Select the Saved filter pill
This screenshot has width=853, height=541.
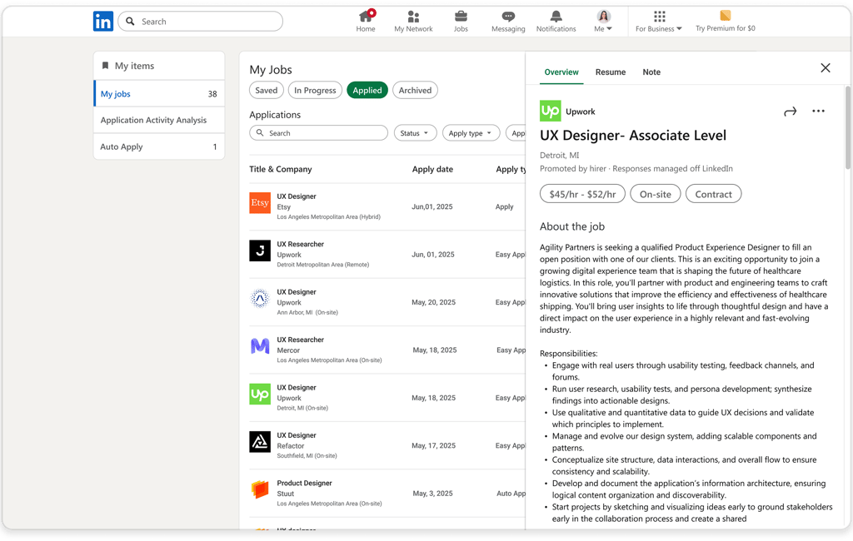(x=267, y=90)
